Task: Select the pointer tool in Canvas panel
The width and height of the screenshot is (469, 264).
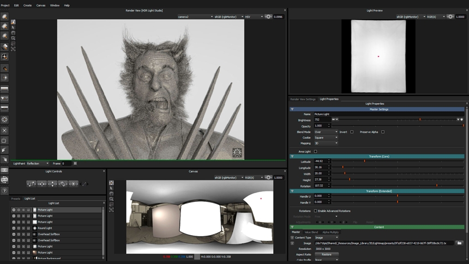Action: 111,188
